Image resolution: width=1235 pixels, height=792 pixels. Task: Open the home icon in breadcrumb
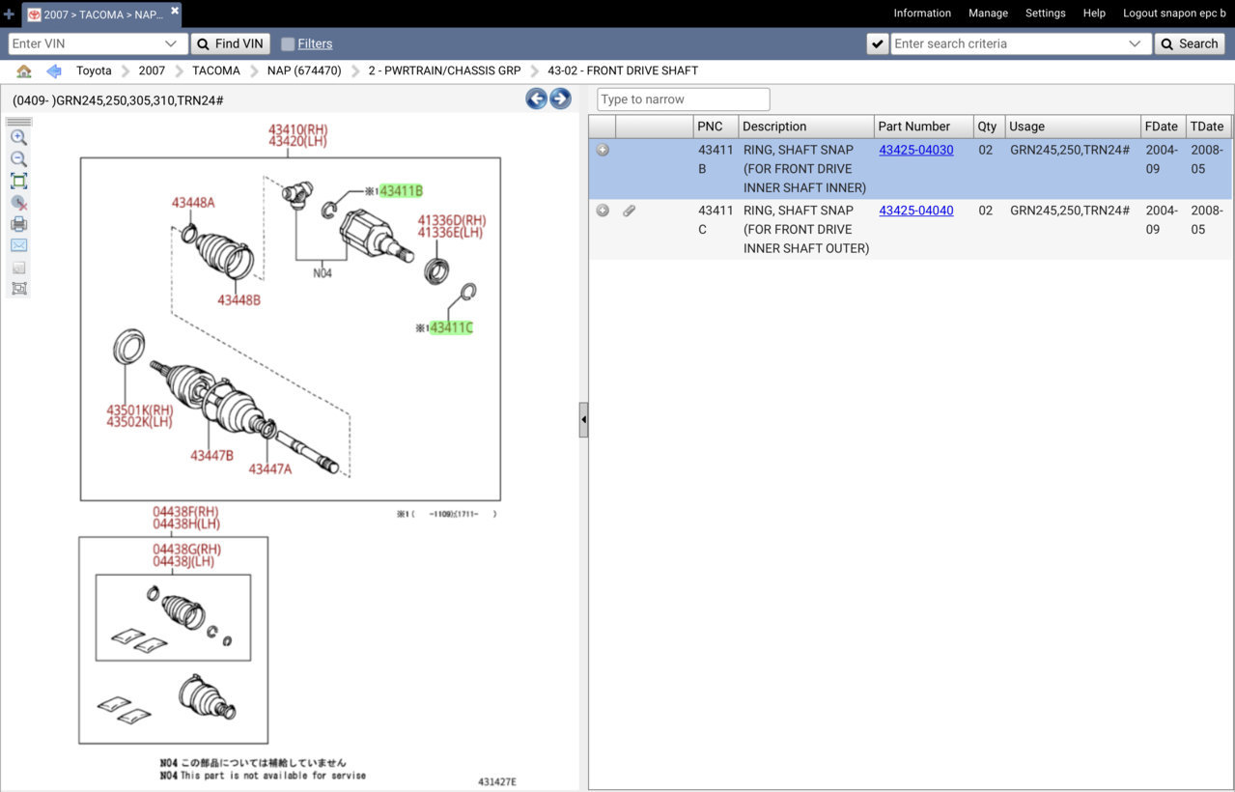24,71
